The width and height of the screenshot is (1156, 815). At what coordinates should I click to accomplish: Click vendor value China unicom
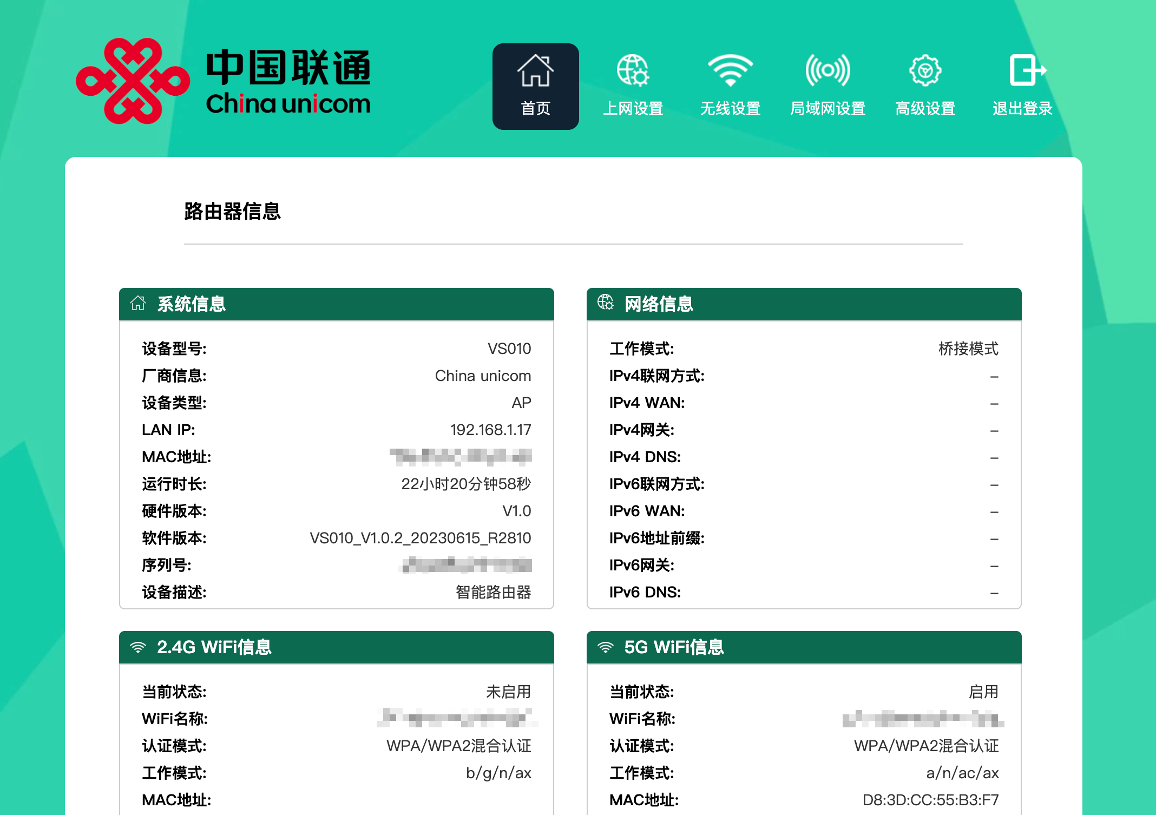pos(483,376)
